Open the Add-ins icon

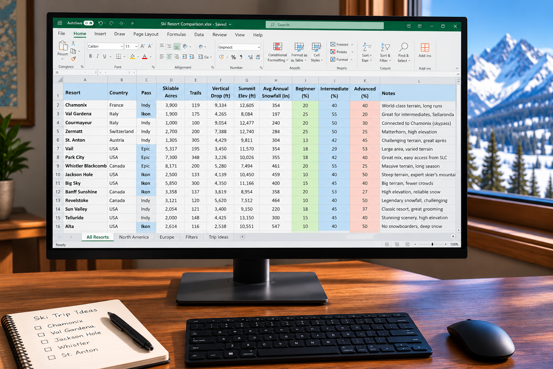pyautogui.click(x=425, y=47)
